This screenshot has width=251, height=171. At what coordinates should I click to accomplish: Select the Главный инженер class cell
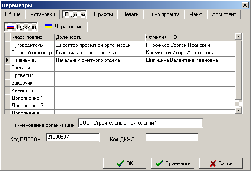tap(32, 53)
